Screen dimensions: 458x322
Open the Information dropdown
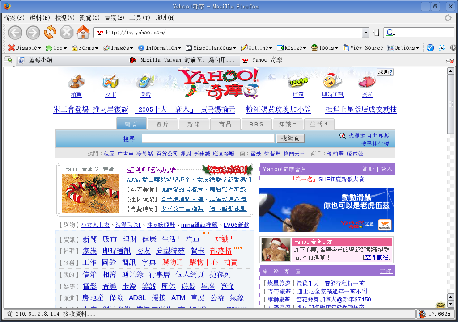point(160,48)
